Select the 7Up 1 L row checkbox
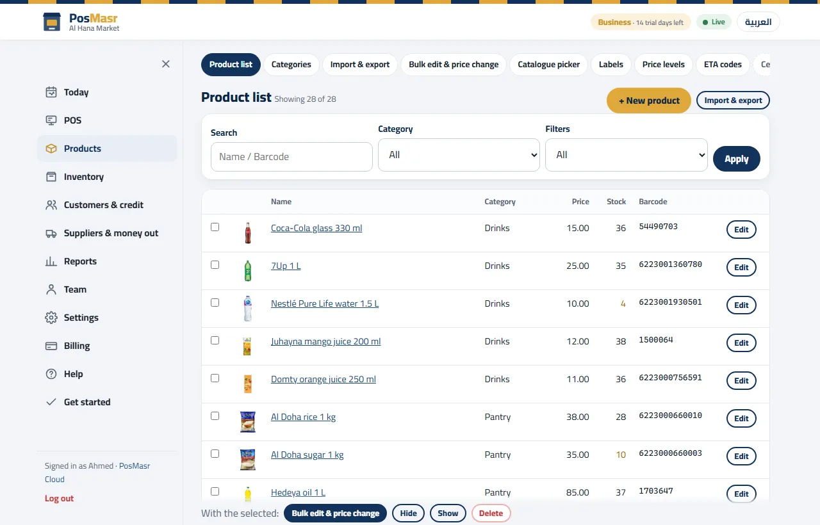 tap(215, 265)
